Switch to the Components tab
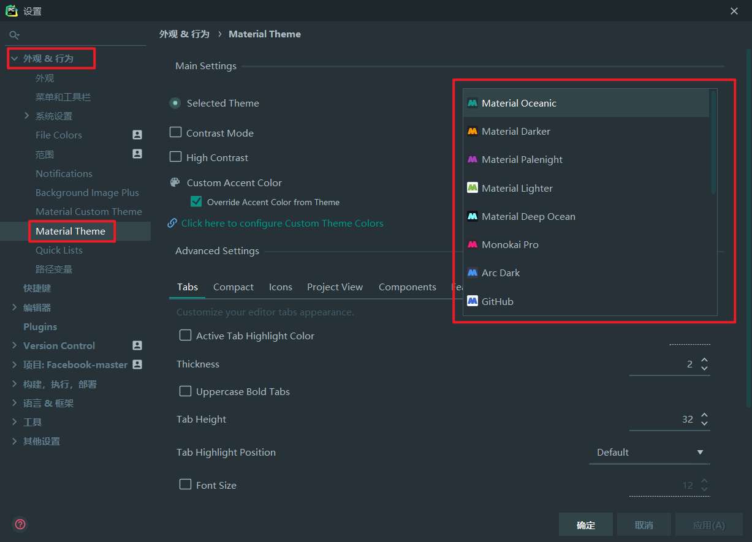Viewport: 752px width, 542px height. coord(408,287)
